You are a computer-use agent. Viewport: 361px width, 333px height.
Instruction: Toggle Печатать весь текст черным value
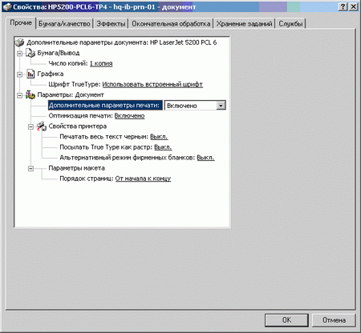tap(159, 137)
